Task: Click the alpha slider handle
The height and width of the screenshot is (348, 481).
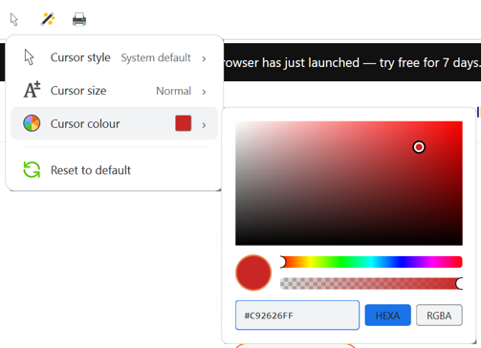Action: click(459, 283)
